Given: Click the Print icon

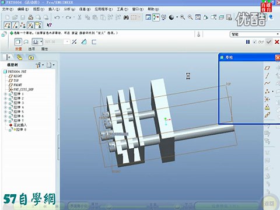Looking at the screenshot, I should coord(30,17).
